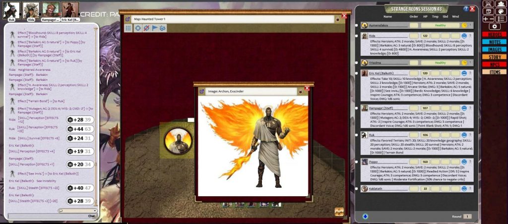This screenshot has width=508, height=224.
Task: Select the blue flag tool in map toolbar
Action: (x=155, y=28)
